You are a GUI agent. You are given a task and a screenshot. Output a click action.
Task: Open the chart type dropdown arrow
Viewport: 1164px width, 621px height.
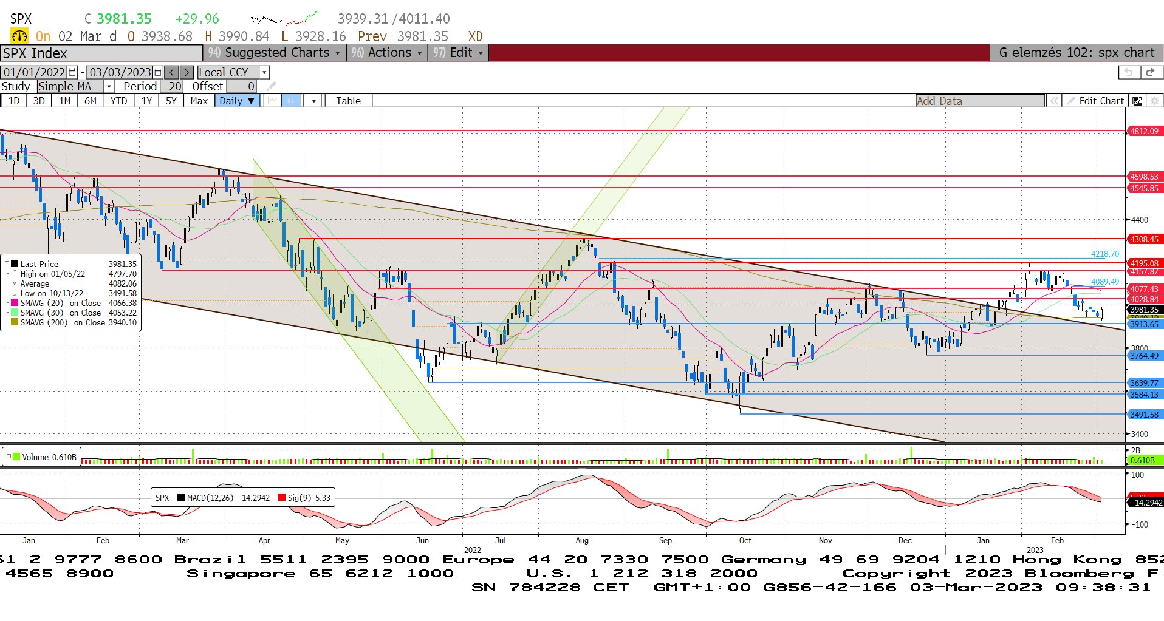(x=313, y=101)
